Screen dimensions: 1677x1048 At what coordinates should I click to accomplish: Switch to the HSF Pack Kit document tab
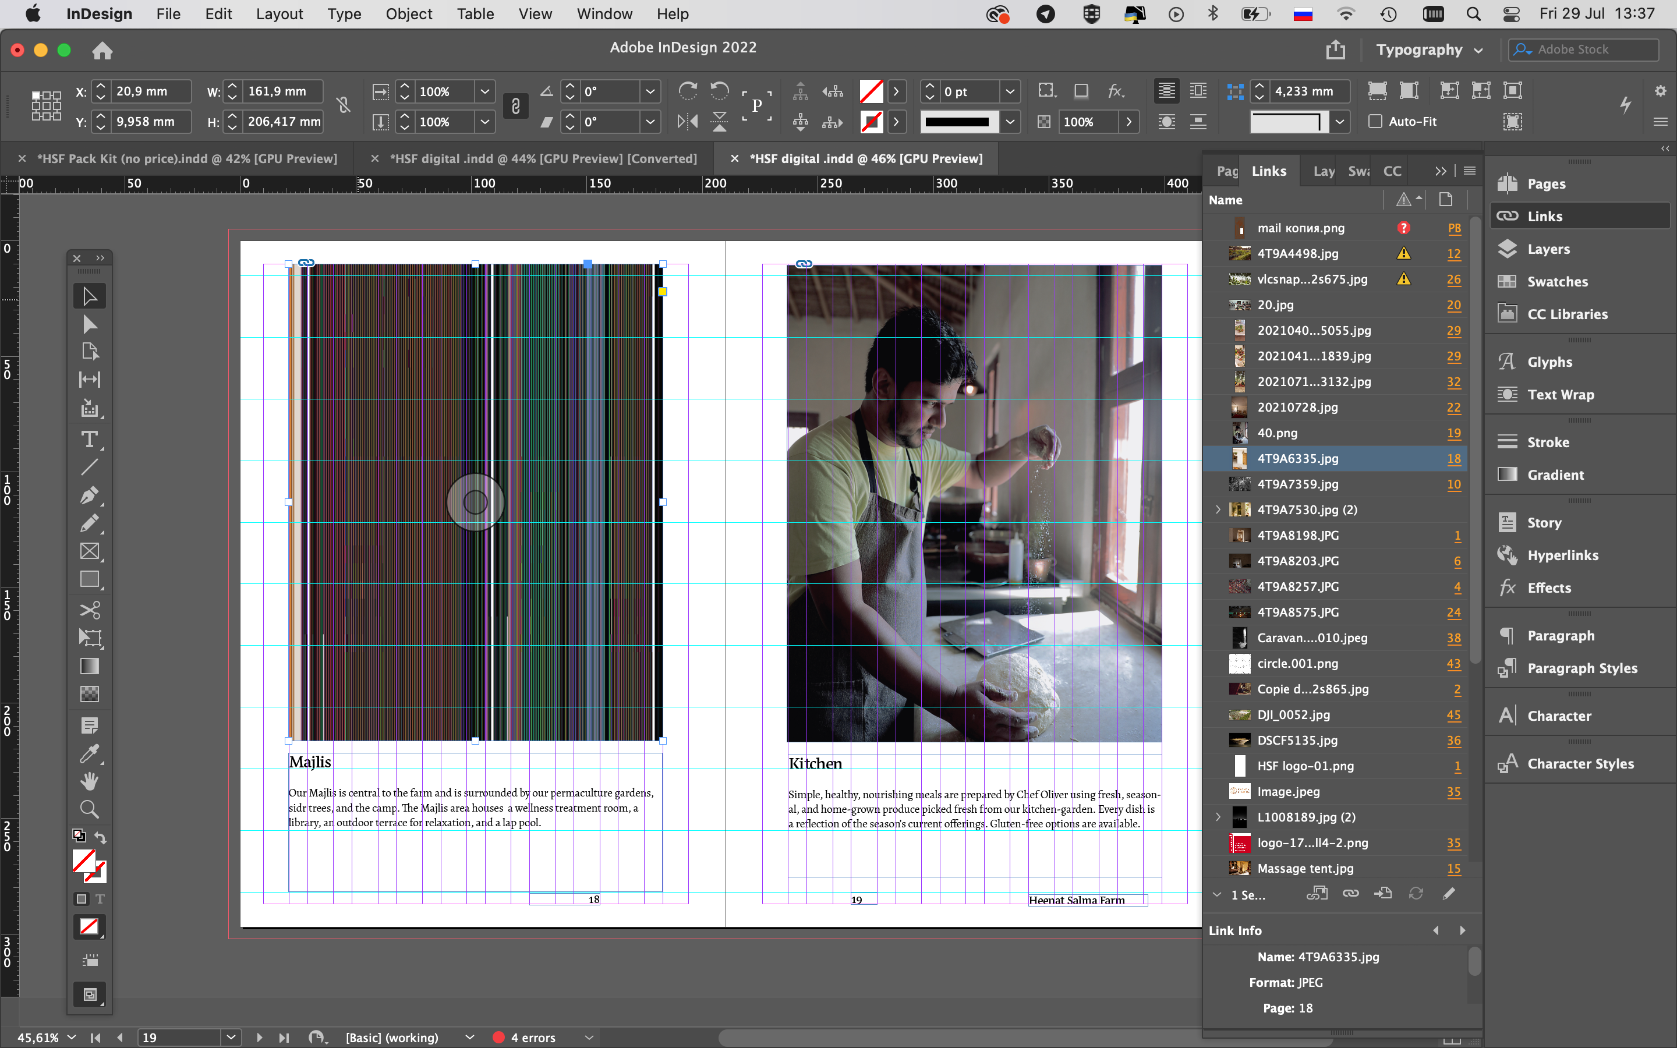187,158
